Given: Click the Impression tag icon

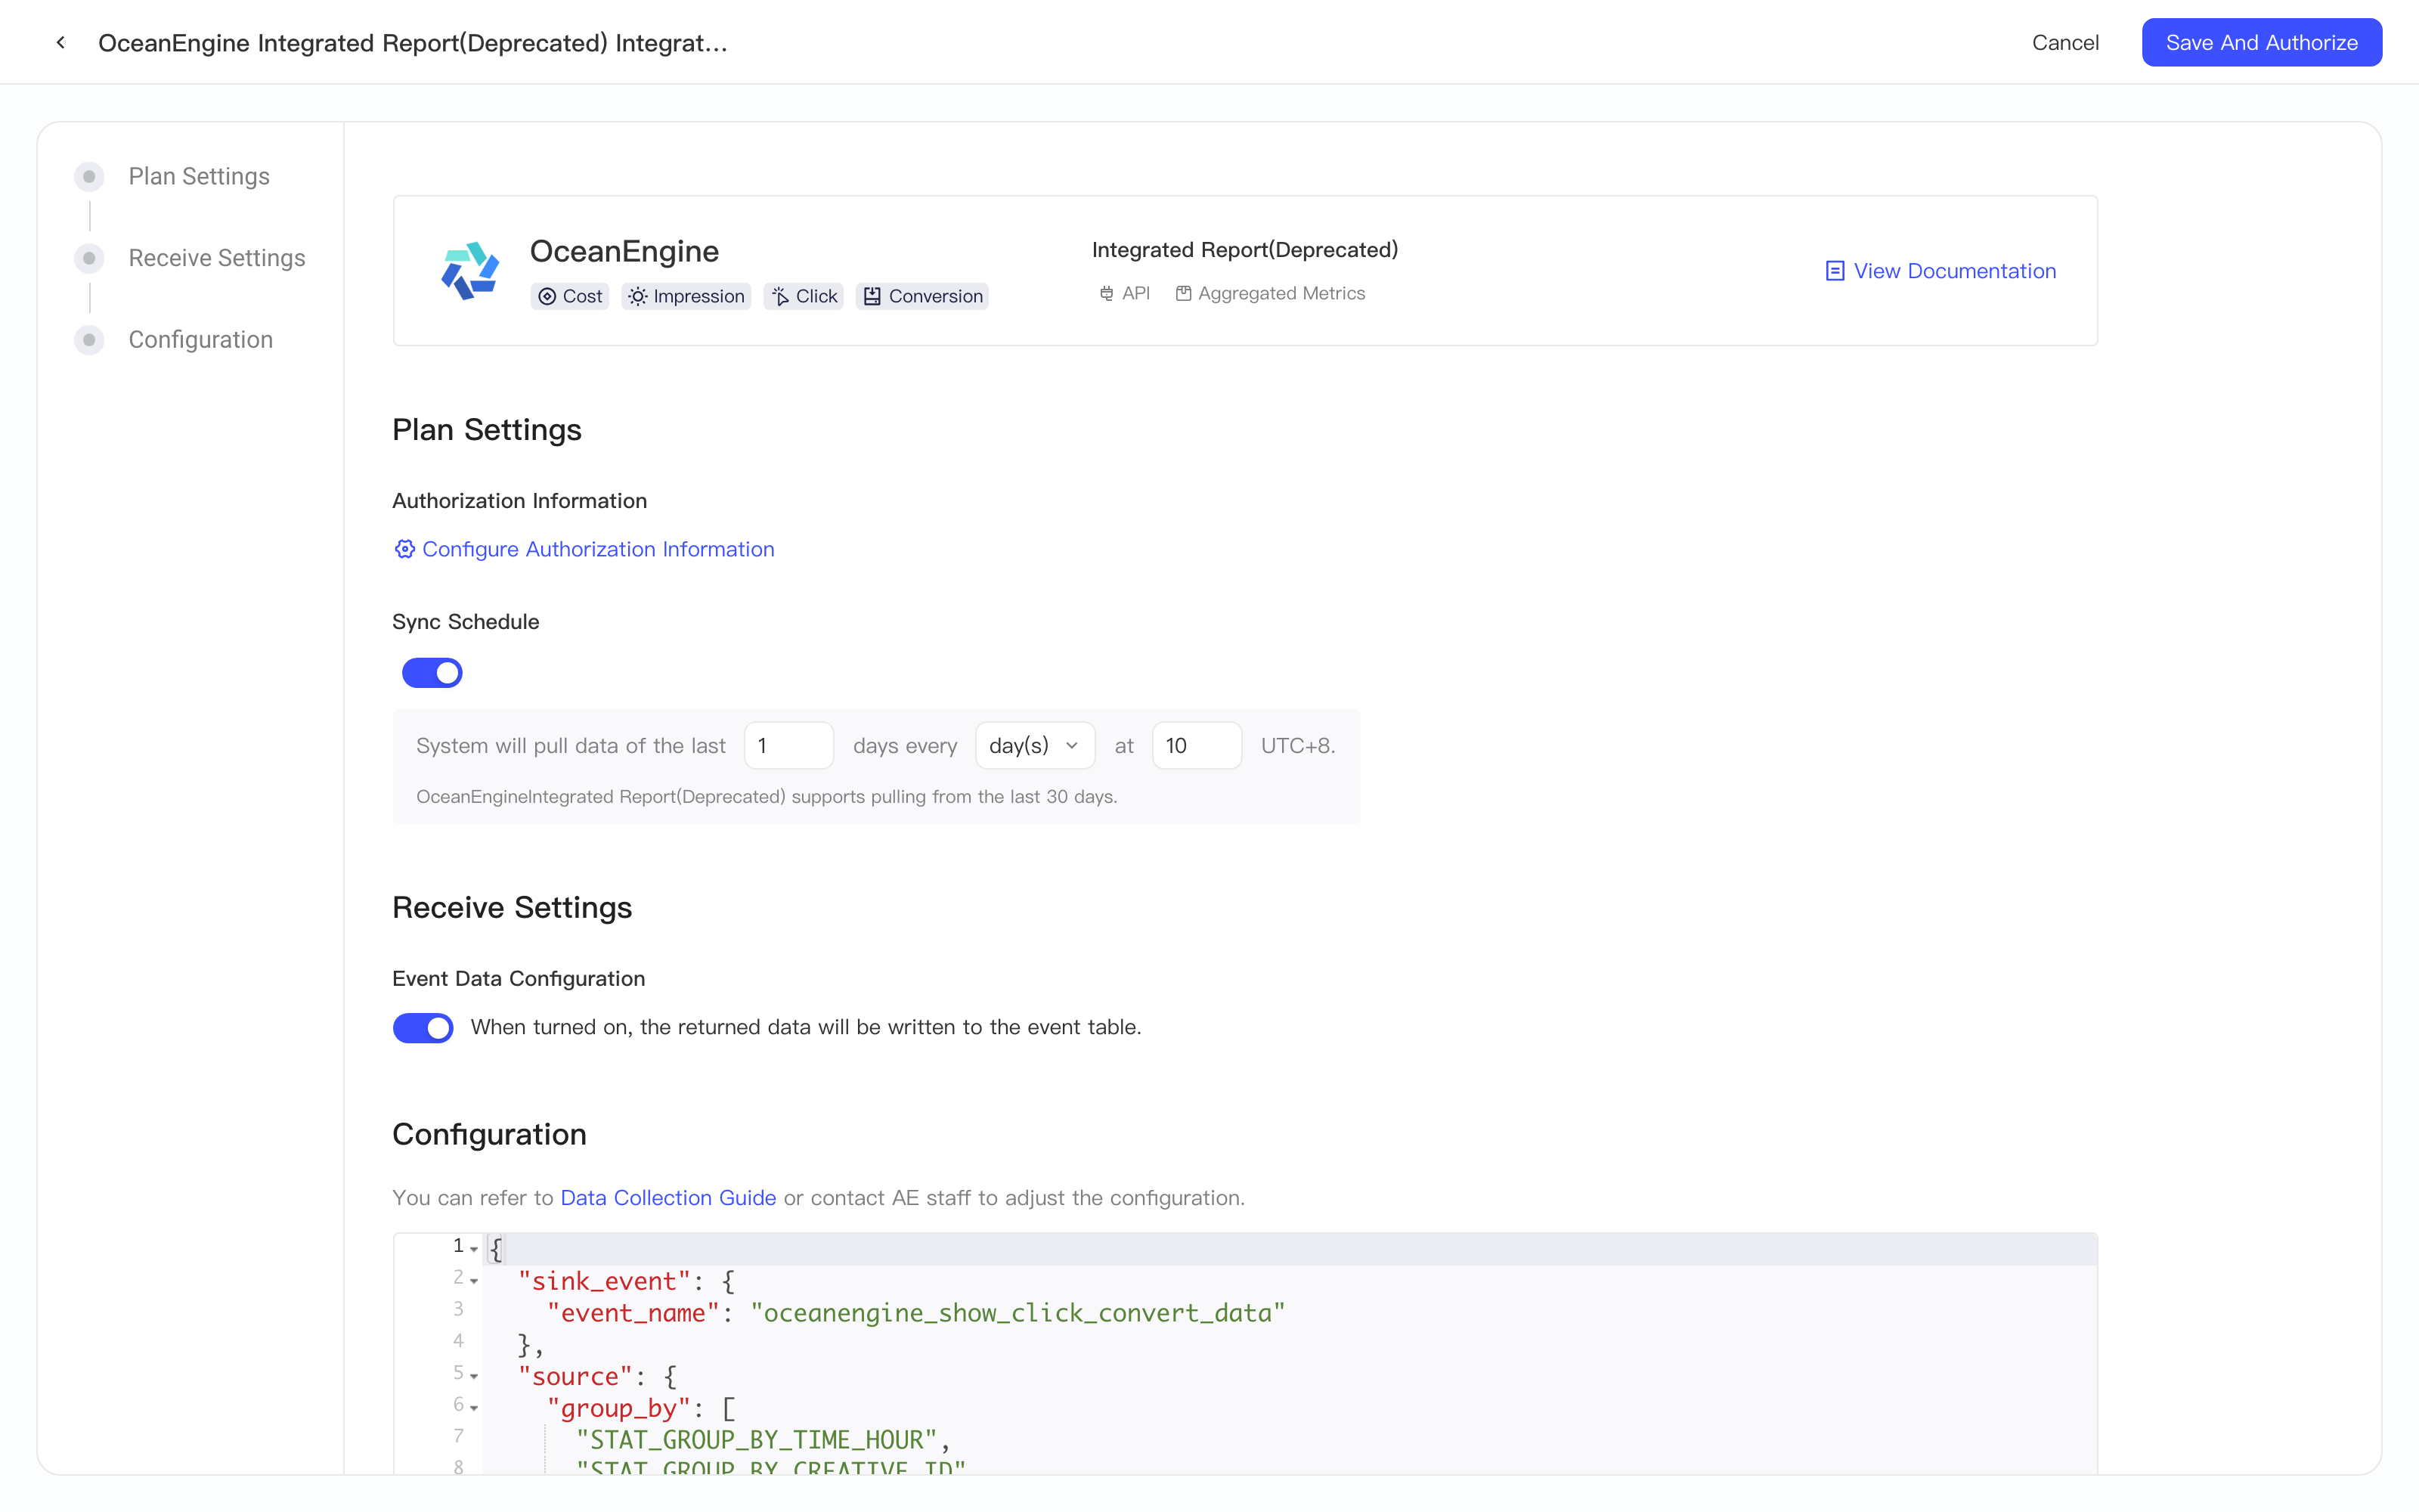Looking at the screenshot, I should (638, 296).
